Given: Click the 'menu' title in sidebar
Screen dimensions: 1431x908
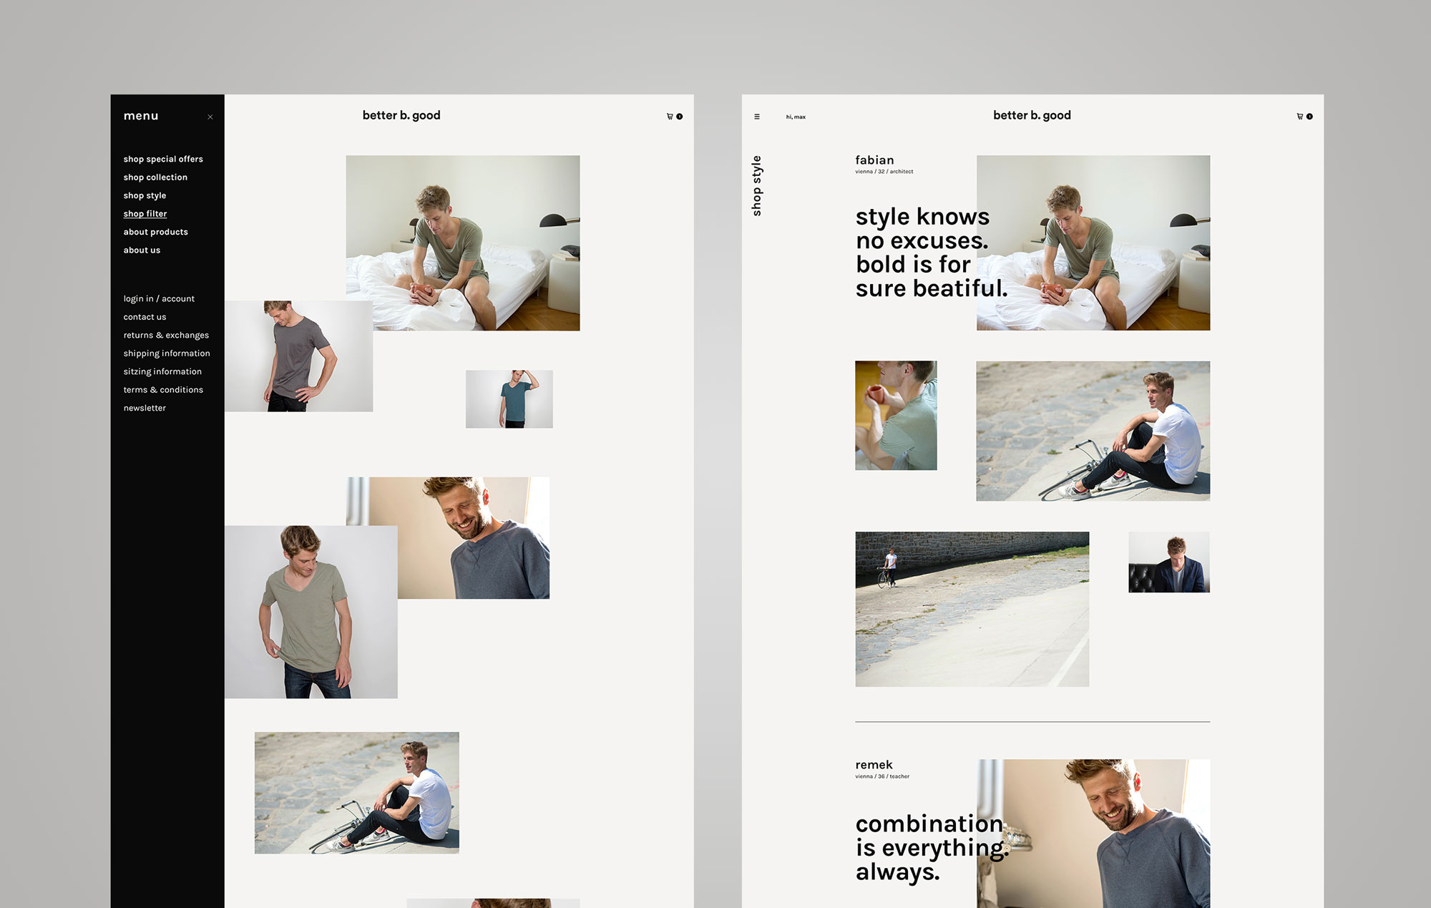Looking at the screenshot, I should tap(141, 116).
